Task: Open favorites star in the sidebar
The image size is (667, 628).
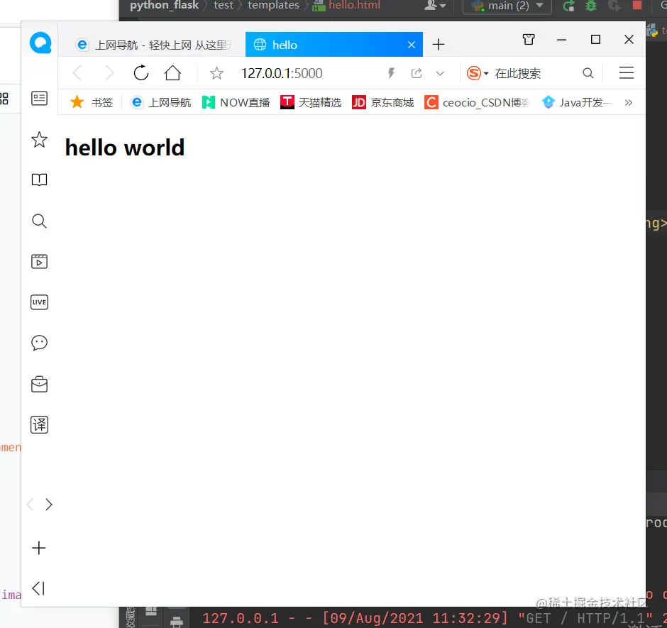Action: pos(39,140)
